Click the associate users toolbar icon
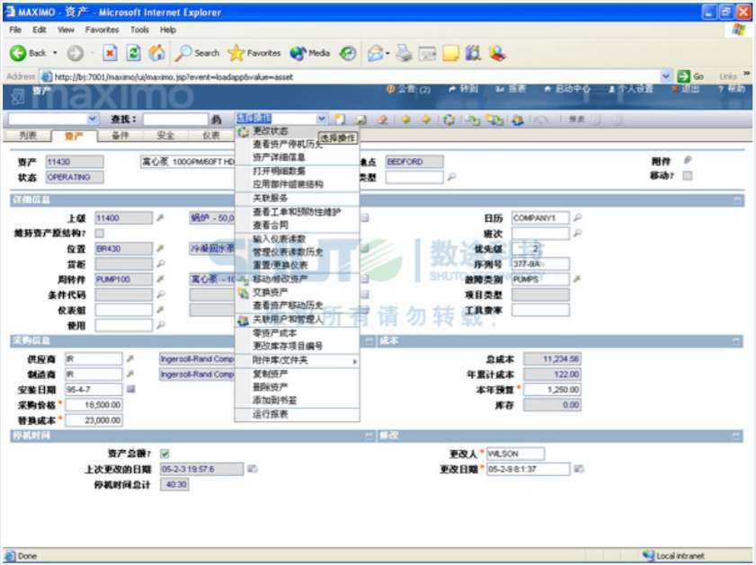This screenshot has width=756, height=565. point(519,119)
